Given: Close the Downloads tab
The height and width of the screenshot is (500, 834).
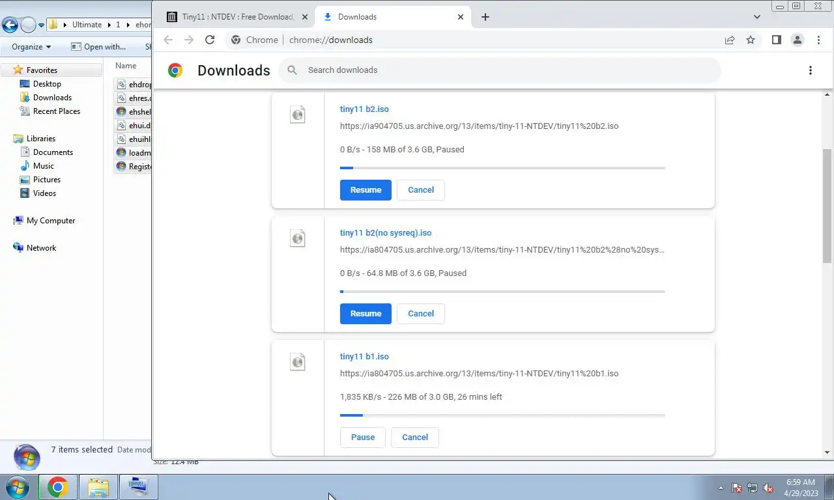Looking at the screenshot, I should 461,17.
